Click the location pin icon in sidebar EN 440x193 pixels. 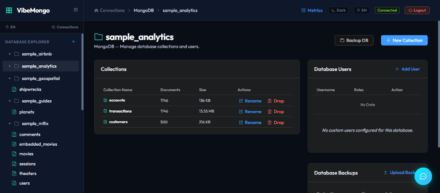(x=7, y=27)
